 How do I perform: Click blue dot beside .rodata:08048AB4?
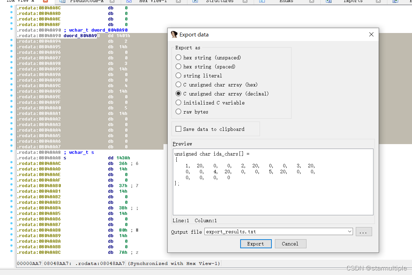11,207
